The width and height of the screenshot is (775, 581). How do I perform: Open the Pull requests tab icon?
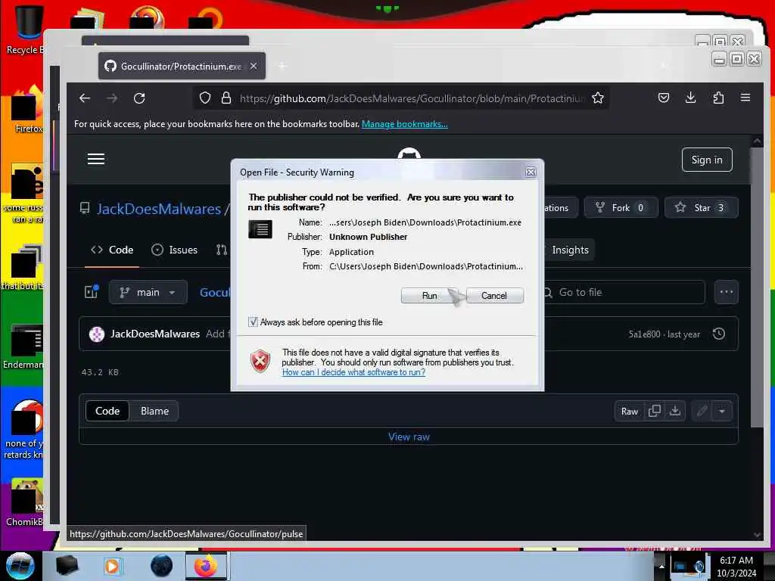point(221,250)
